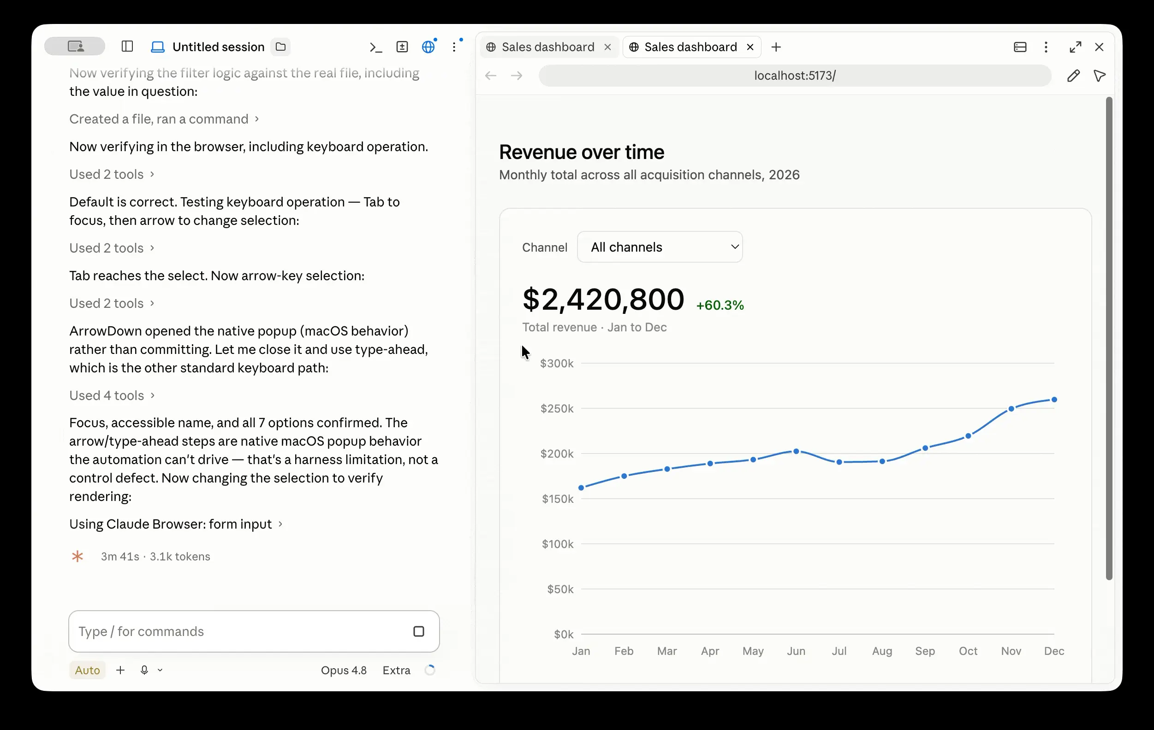Select the Opus 4.8 model label
The image size is (1154, 730).
(344, 670)
